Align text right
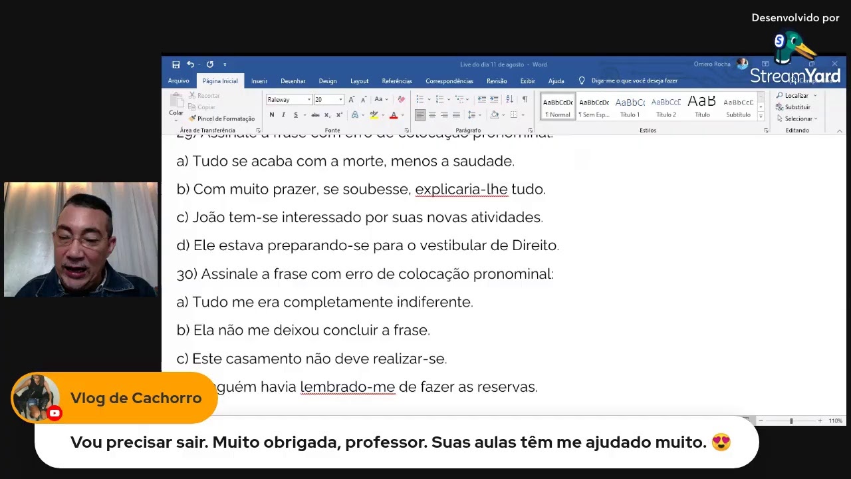 click(x=444, y=115)
